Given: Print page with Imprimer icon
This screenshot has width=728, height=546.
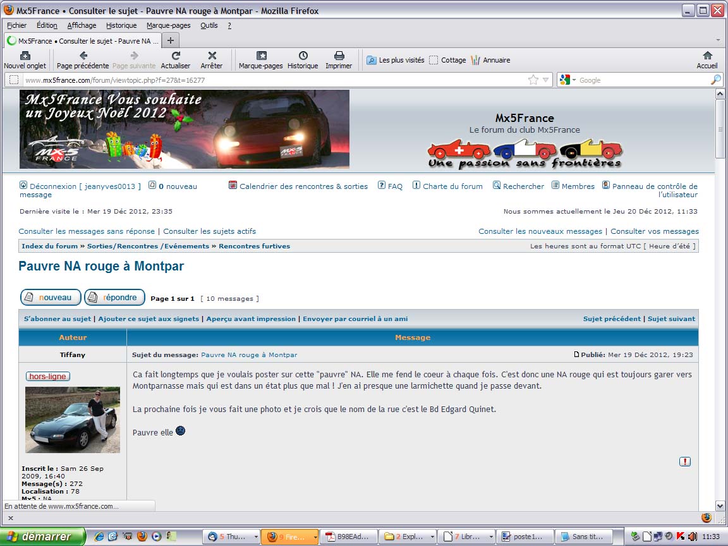Looking at the screenshot, I should 339,61.
